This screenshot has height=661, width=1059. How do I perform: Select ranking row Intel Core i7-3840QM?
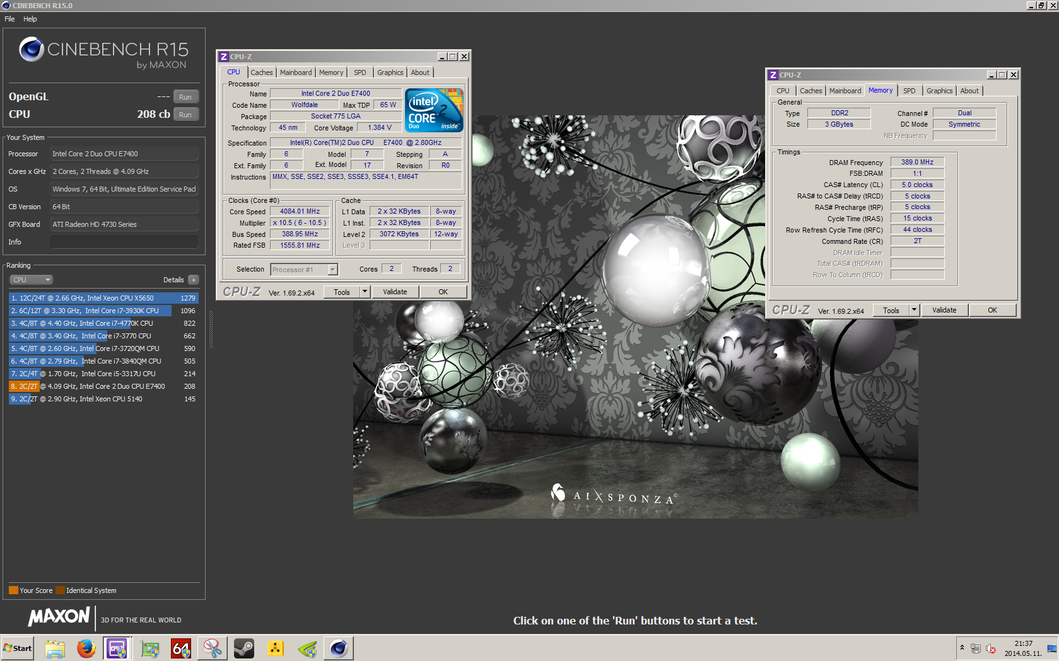[103, 361]
